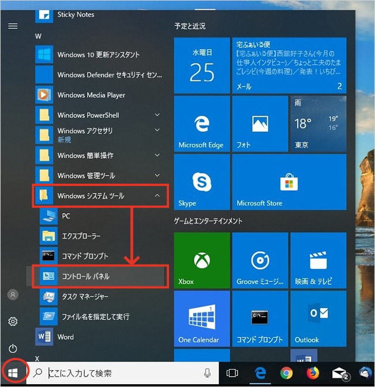
Task: Click the user account icon
Action: click(13, 295)
